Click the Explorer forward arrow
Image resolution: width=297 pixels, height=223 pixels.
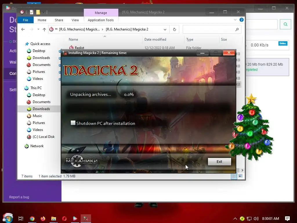coord(31,29)
